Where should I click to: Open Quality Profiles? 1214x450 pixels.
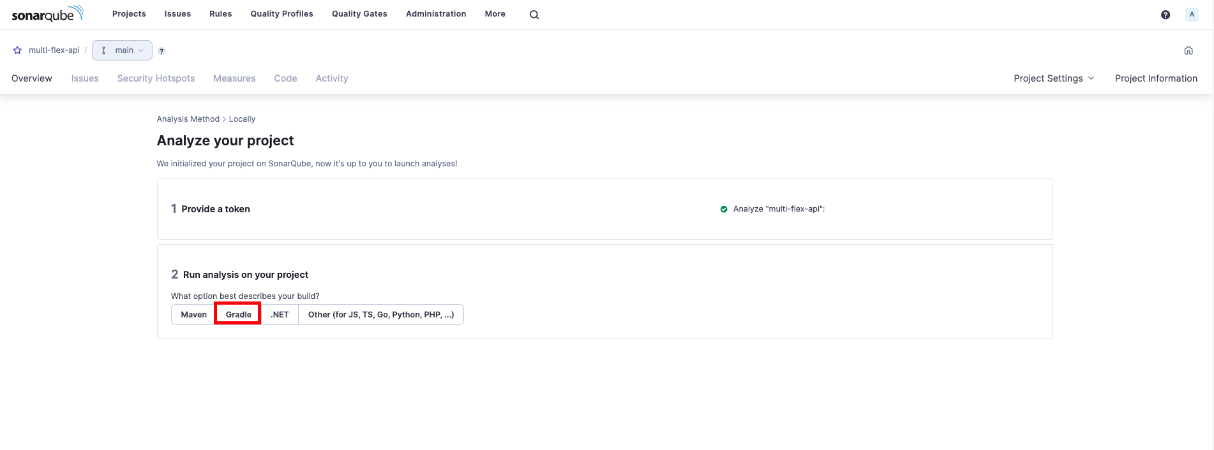point(281,14)
